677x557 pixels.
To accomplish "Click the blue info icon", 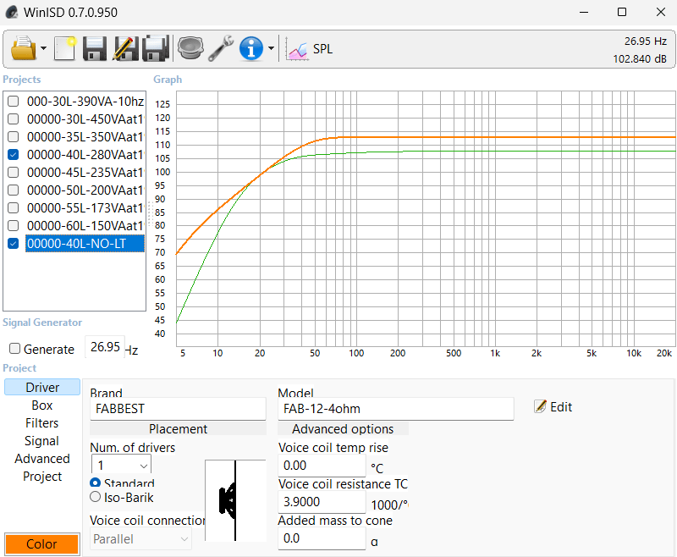I will pyautogui.click(x=251, y=48).
